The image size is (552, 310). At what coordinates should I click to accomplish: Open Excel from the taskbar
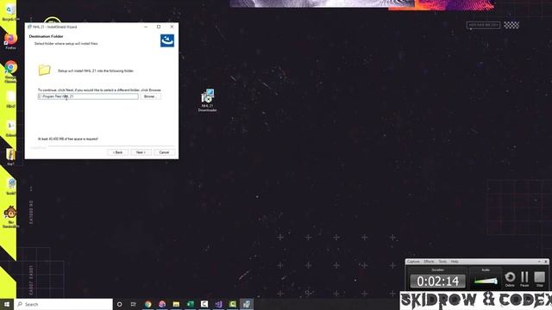(190, 304)
